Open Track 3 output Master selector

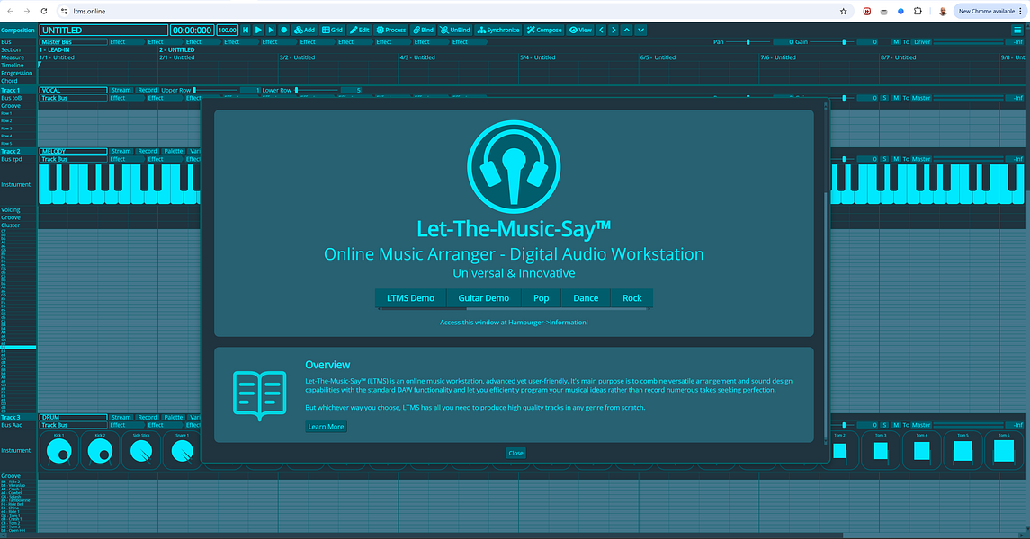coord(921,425)
